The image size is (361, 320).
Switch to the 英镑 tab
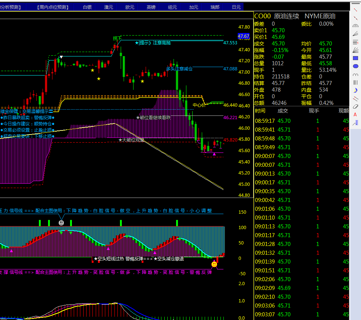(x=151, y=7)
